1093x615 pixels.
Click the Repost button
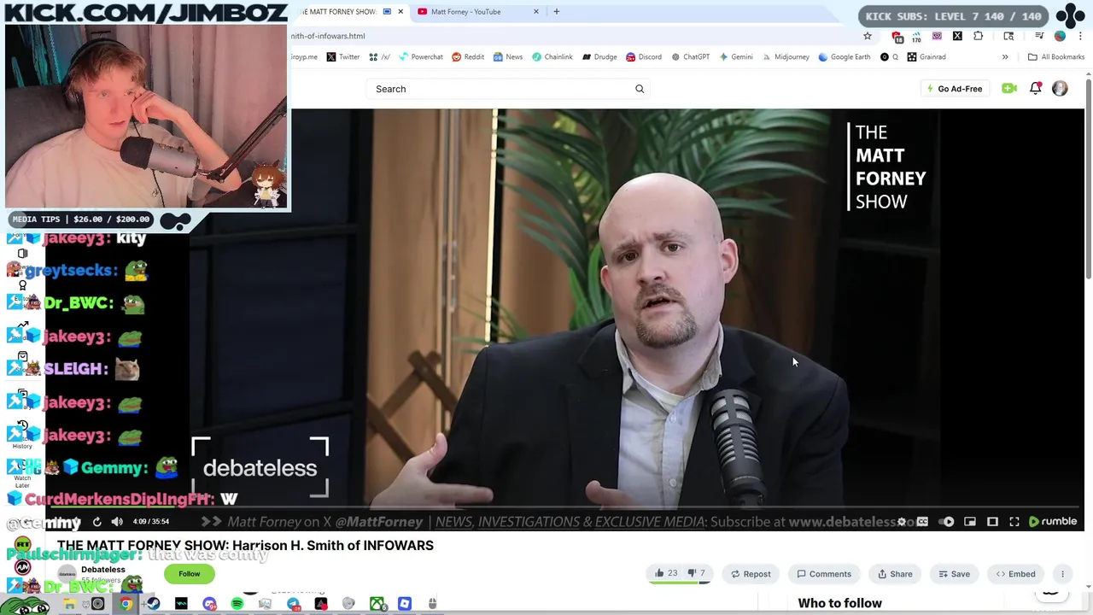pyautogui.click(x=751, y=574)
